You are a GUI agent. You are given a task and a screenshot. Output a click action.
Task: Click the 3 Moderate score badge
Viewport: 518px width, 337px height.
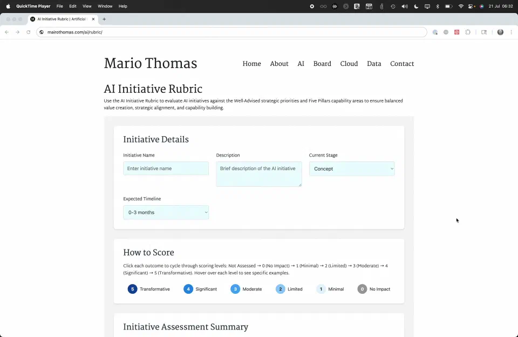click(x=235, y=289)
